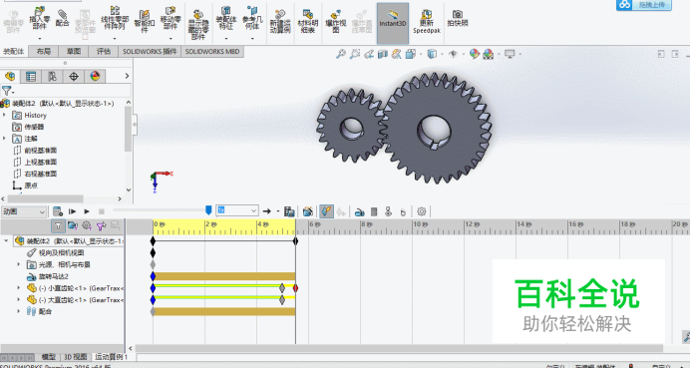Image resolution: width=690 pixels, height=368 pixels.
Task: Open motion study properties gear icon
Action: pos(422,211)
